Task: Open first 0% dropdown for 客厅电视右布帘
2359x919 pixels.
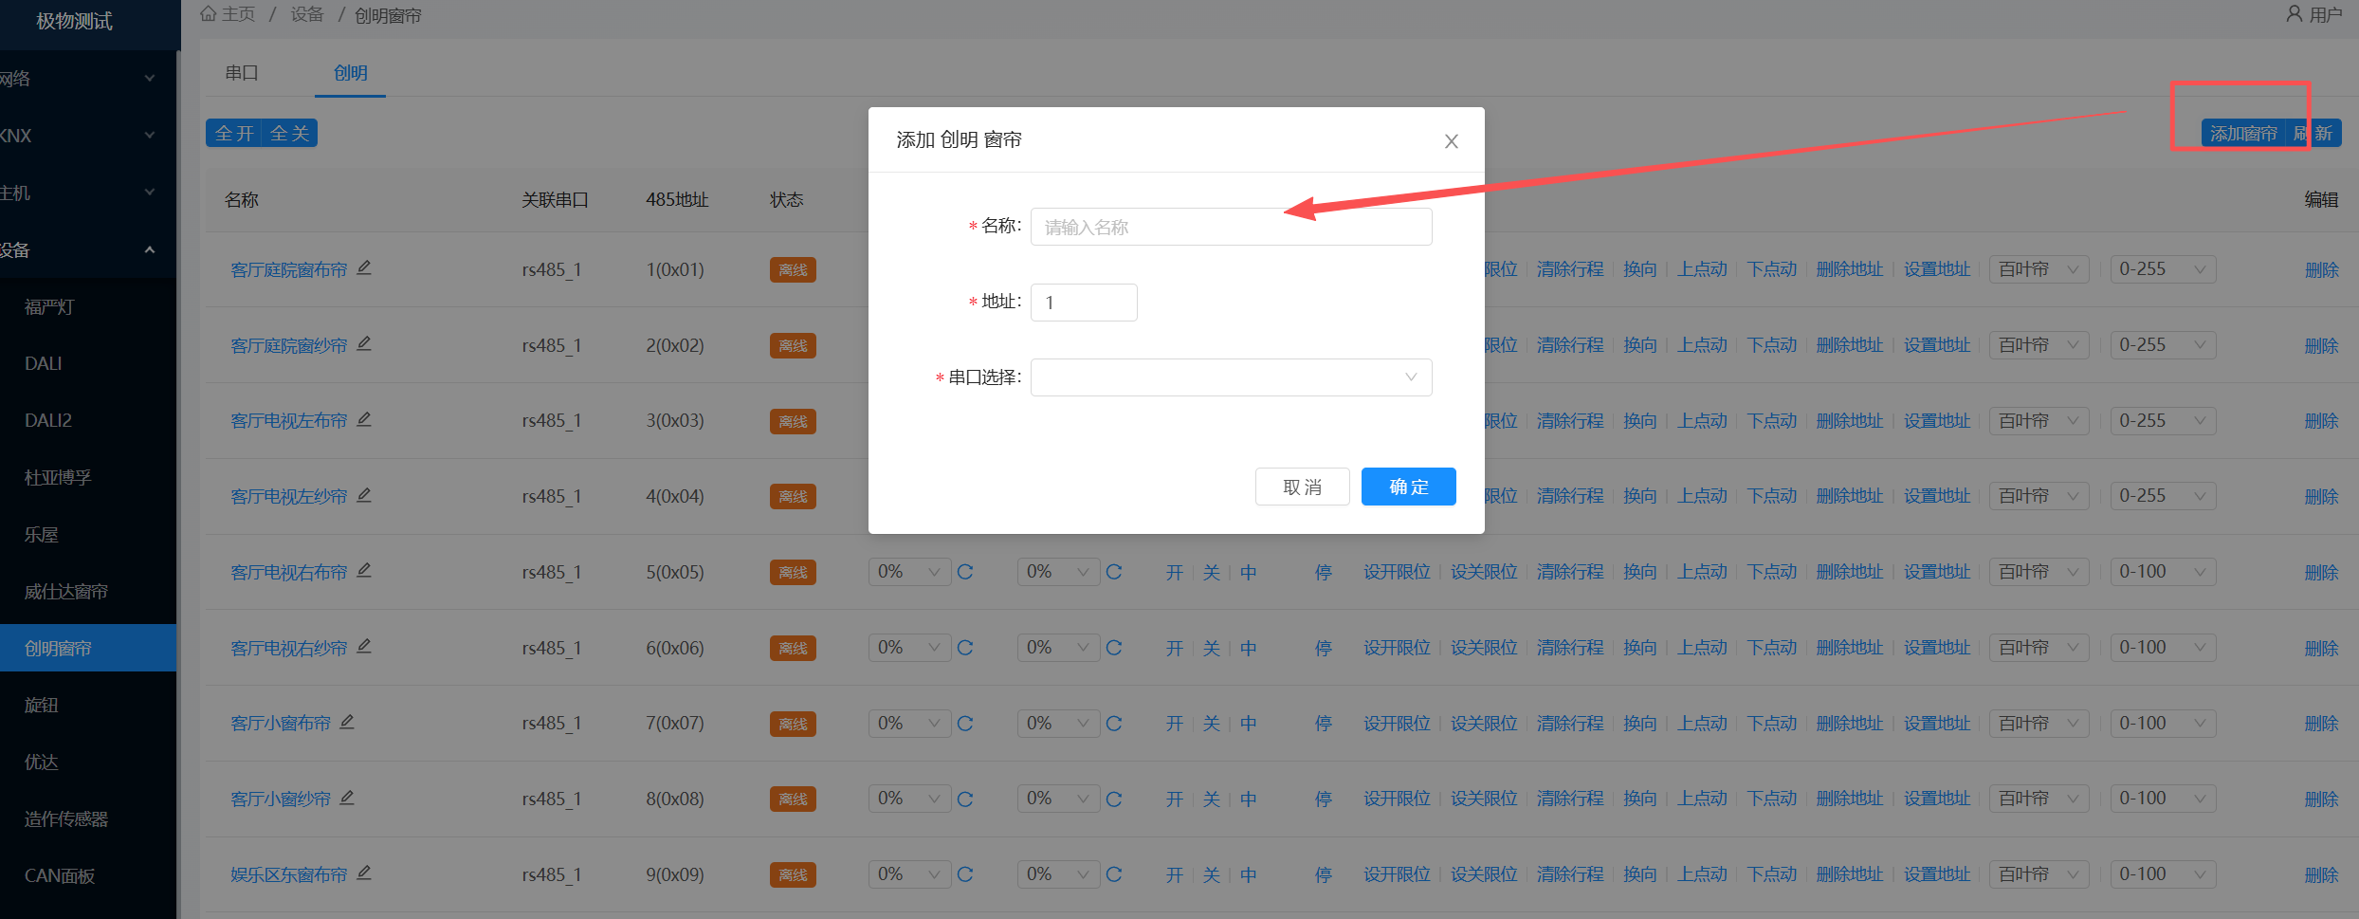Action: point(909,572)
